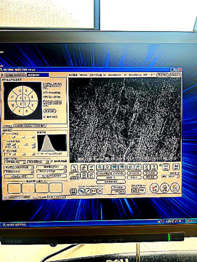Open the 10kV accelerating voltage dropdown
Screen dimensions: 197x262
(x=60, y=167)
